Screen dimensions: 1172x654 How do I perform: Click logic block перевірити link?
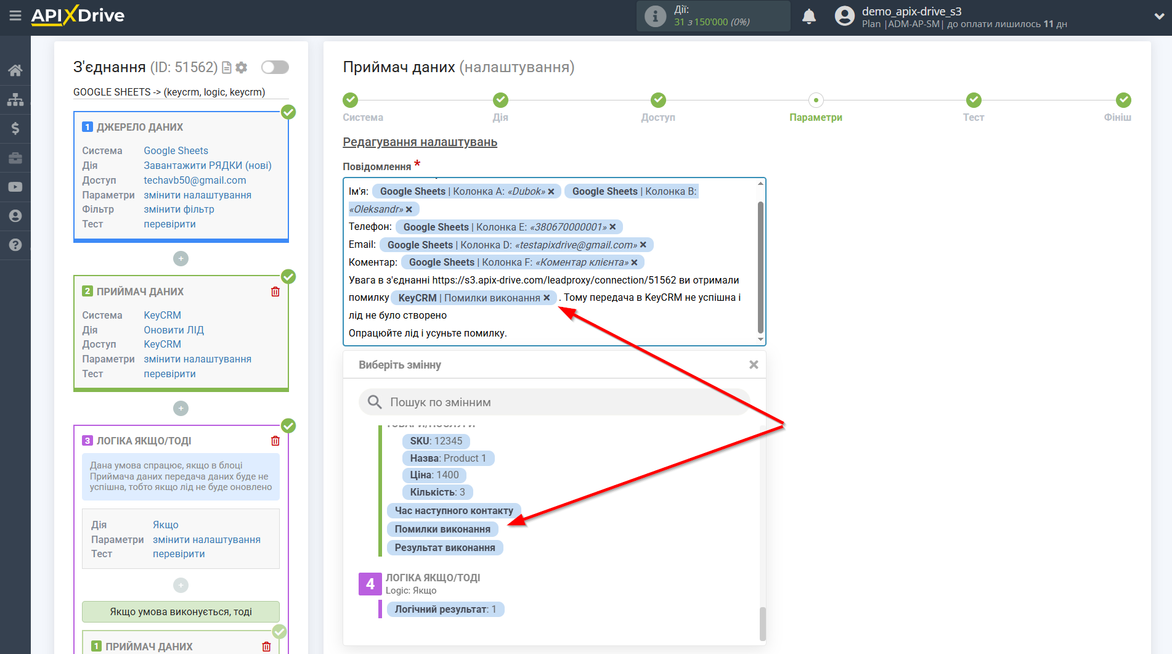(179, 554)
